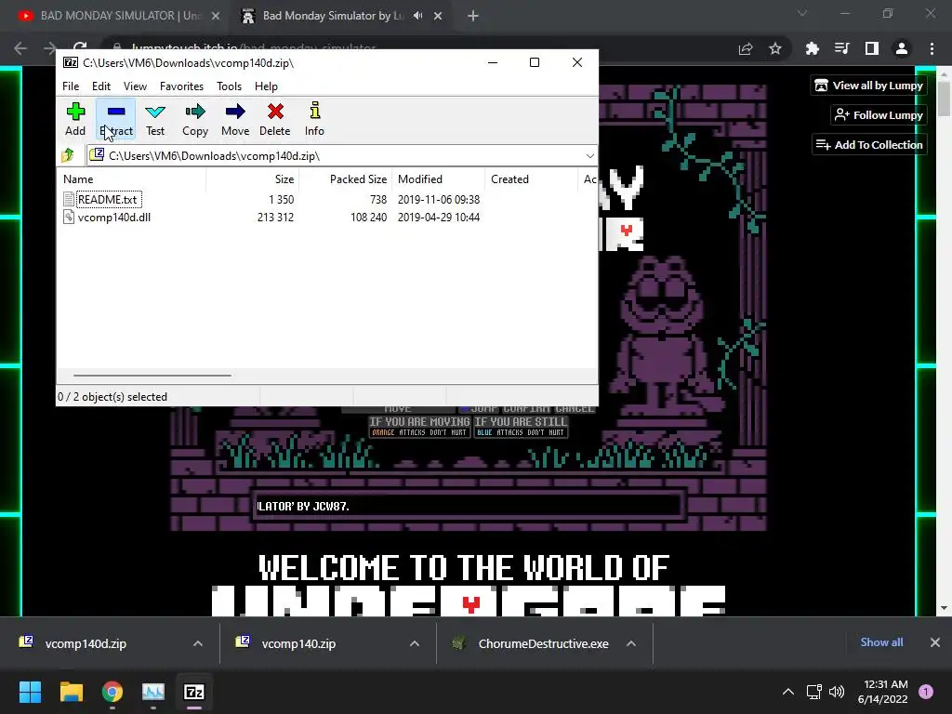This screenshot has height=714, width=952.
Task: Click the Test toolbar icon
Action: pos(155,119)
